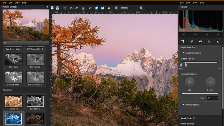Open the Help menu above Instant Effects
Screen dimensions: 224x126
click(24, 3)
